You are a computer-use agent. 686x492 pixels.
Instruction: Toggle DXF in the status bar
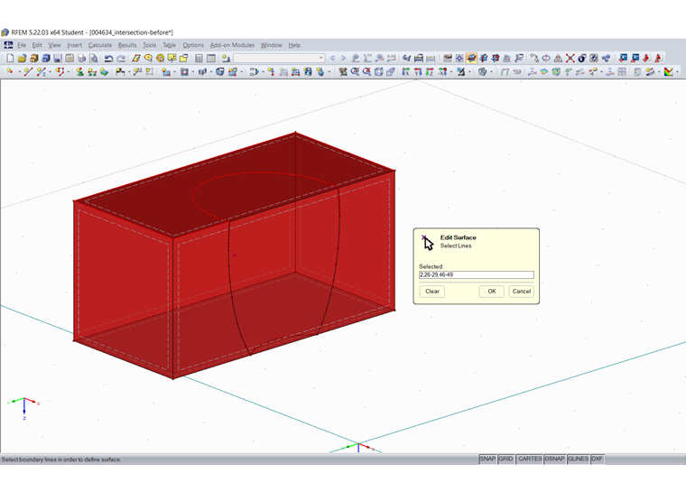[597, 459]
